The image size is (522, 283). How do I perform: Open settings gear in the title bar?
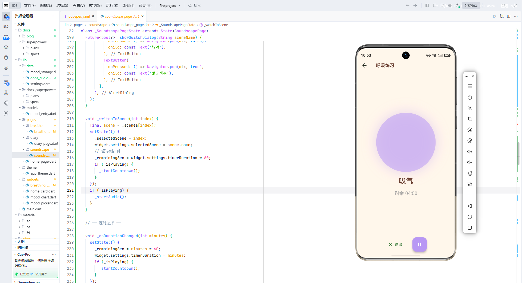click(x=450, y=5)
